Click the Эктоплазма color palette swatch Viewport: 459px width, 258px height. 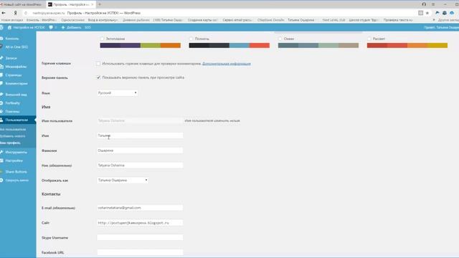[141, 45]
